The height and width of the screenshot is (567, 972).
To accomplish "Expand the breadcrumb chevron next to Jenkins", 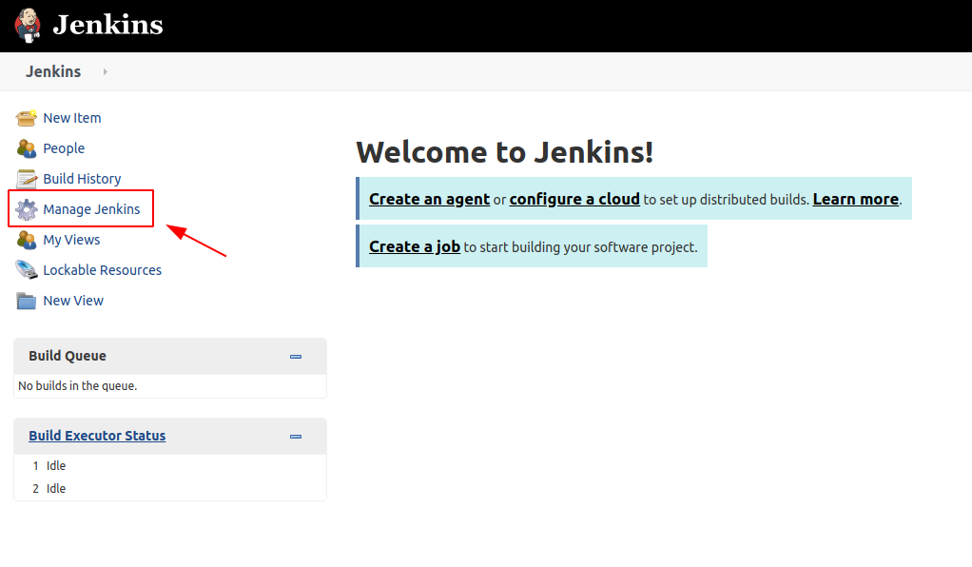I will click(x=104, y=71).
